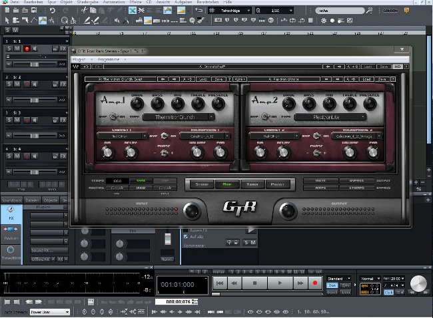Open the Standard playback mode dropdown
Image resolution: width=433 pixels, height=318 pixels.
339,278
